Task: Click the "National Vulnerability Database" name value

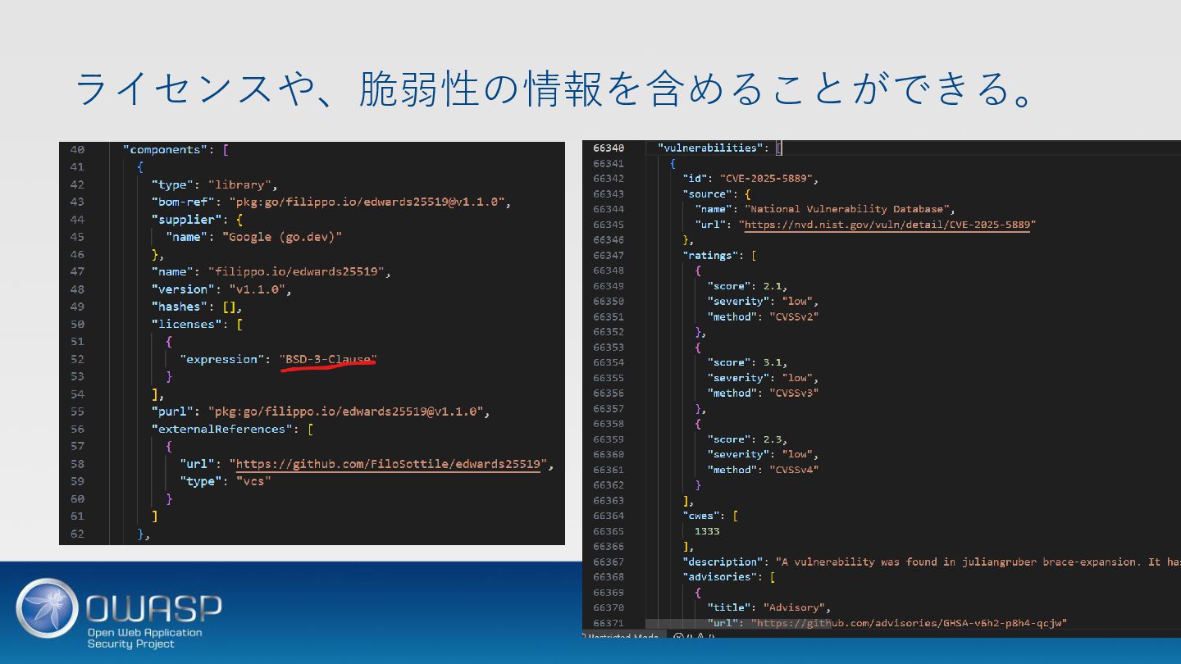Action: pos(848,209)
